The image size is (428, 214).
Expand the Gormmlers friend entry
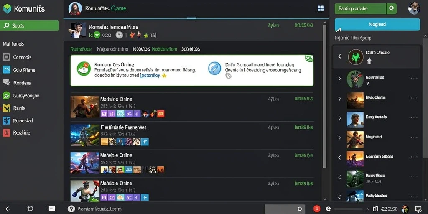pyautogui.click(x=339, y=78)
